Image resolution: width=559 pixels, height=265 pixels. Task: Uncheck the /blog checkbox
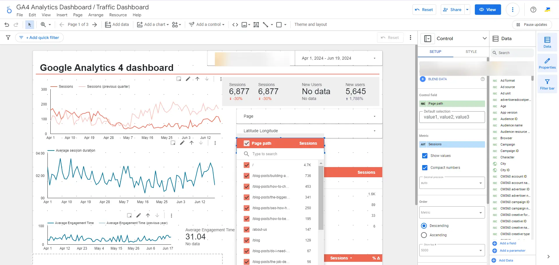(247, 240)
